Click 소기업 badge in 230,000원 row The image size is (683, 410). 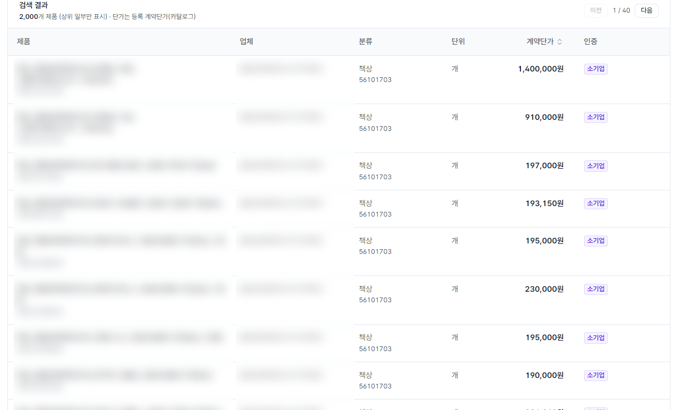[596, 289]
